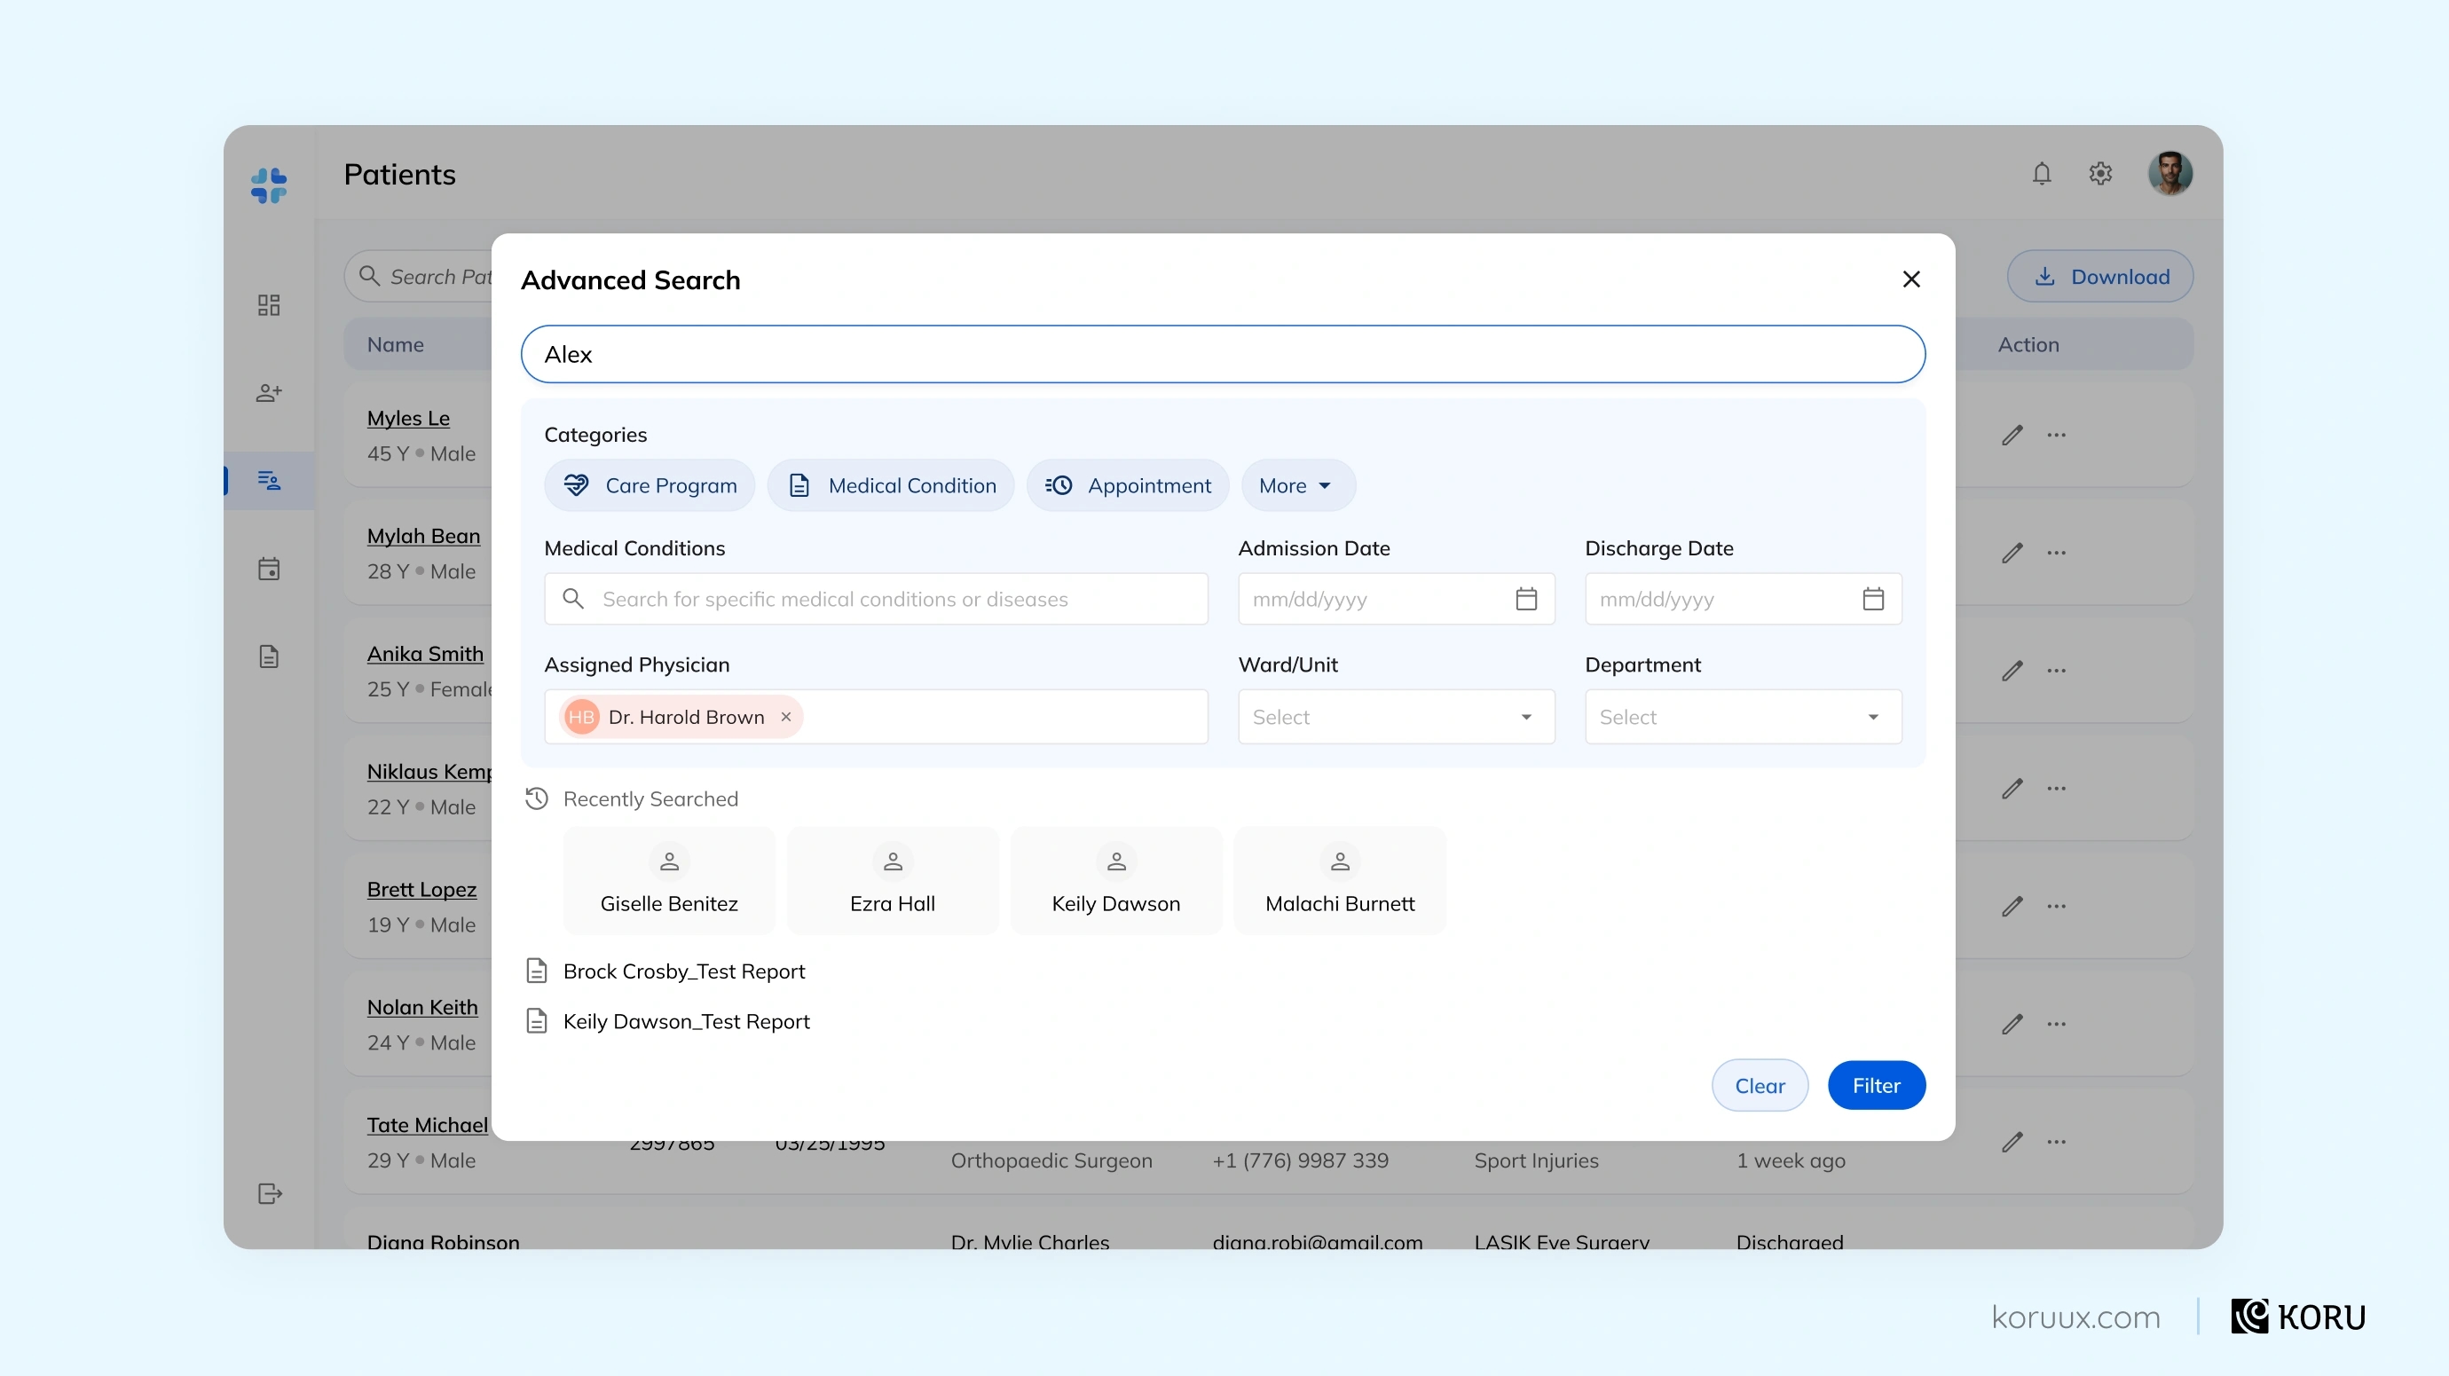The image size is (2449, 1376).
Task: Edit the Anika Smith row
Action: 2012,671
